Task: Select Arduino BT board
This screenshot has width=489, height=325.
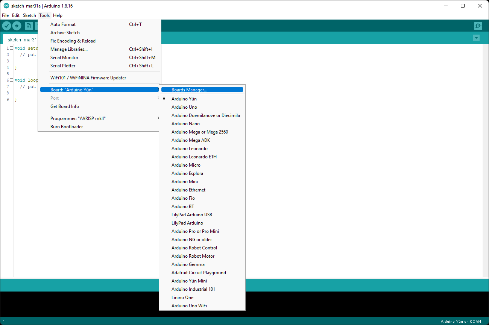Action: pos(202,207)
